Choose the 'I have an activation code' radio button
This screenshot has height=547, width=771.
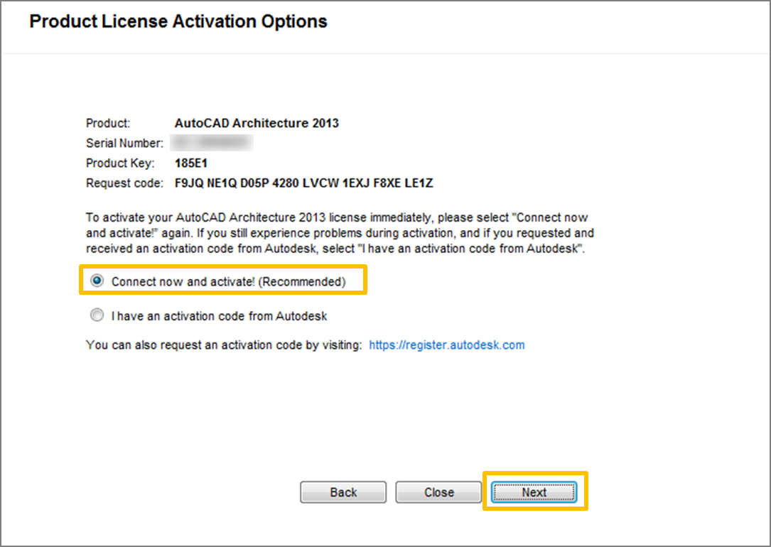[x=97, y=315]
